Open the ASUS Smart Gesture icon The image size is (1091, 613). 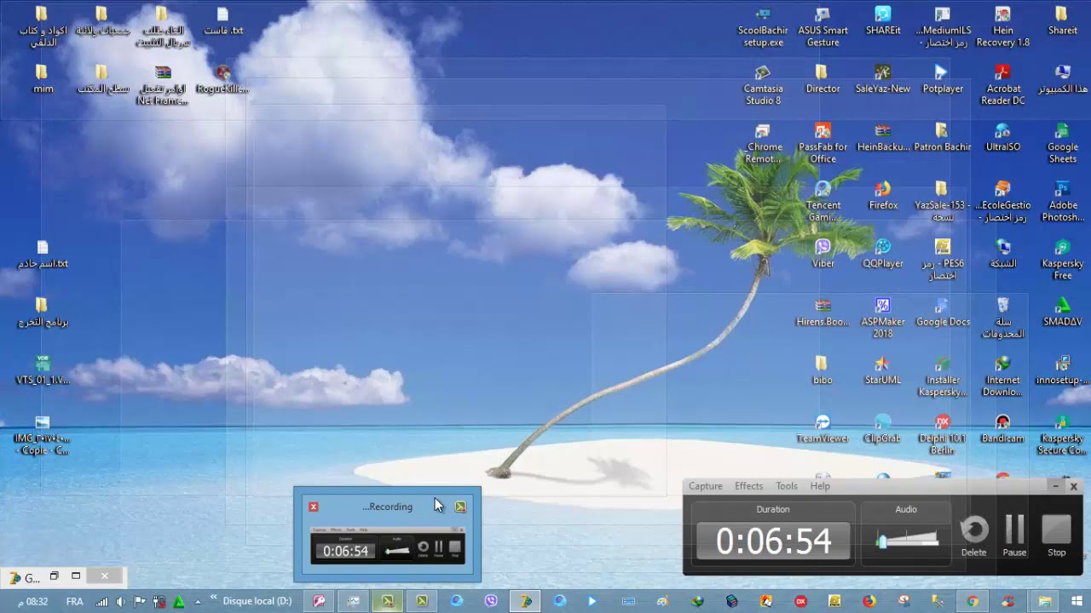click(x=823, y=26)
